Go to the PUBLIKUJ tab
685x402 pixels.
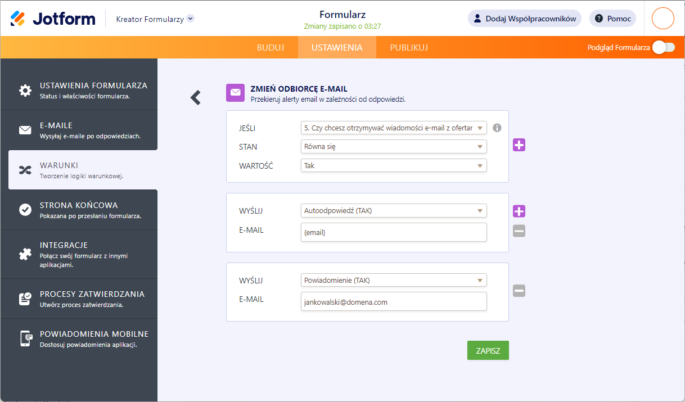click(x=409, y=48)
